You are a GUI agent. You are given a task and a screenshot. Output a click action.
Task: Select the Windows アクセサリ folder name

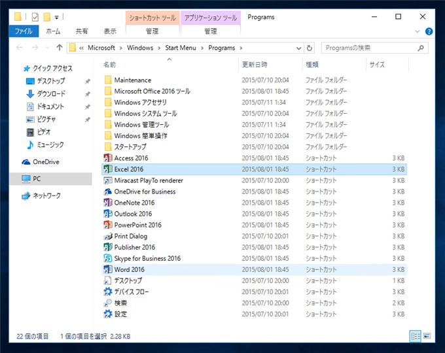pyautogui.click(x=140, y=103)
